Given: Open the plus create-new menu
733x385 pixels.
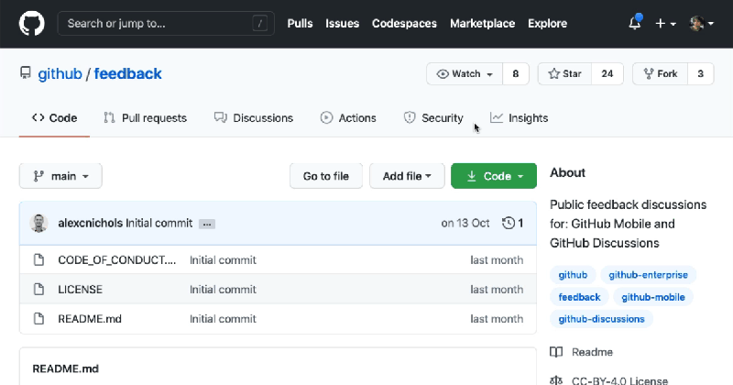Looking at the screenshot, I should [x=666, y=24].
